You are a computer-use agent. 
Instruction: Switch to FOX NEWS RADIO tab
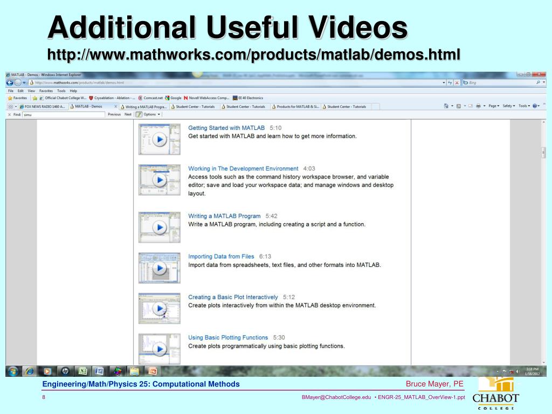point(43,106)
